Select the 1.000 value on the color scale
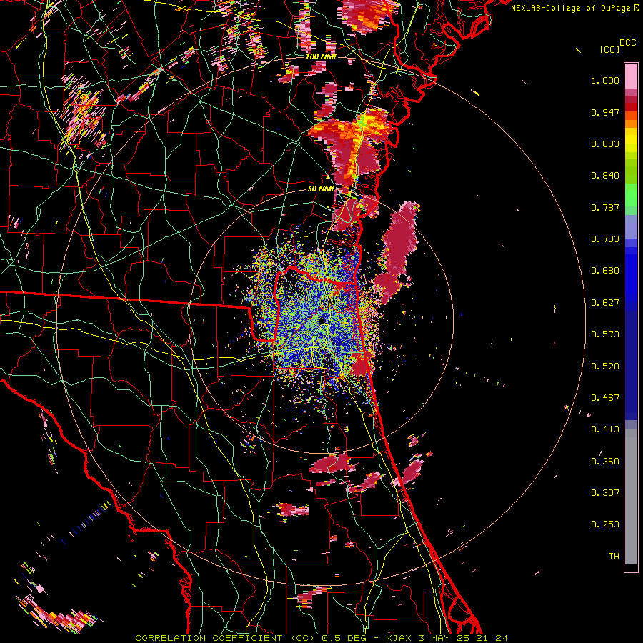The width and height of the screenshot is (643, 643). tap(605, 80)
